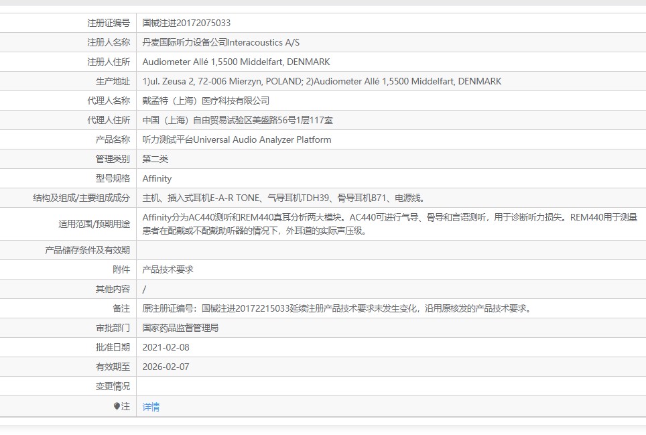Click the 代理人住所 label
The height and width of the screenshot is (435, 646).
109,120
